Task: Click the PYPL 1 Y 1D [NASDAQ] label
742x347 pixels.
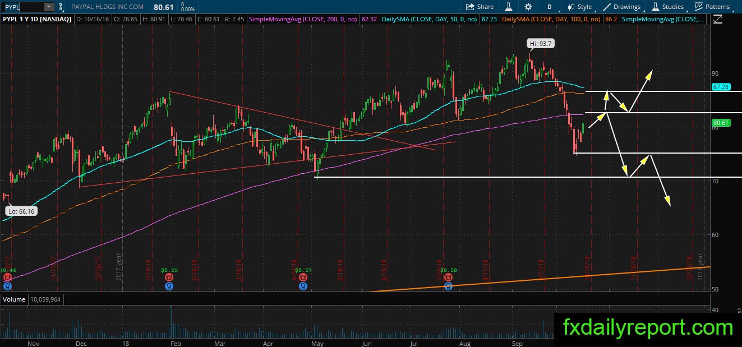Action: pos(37,20)
